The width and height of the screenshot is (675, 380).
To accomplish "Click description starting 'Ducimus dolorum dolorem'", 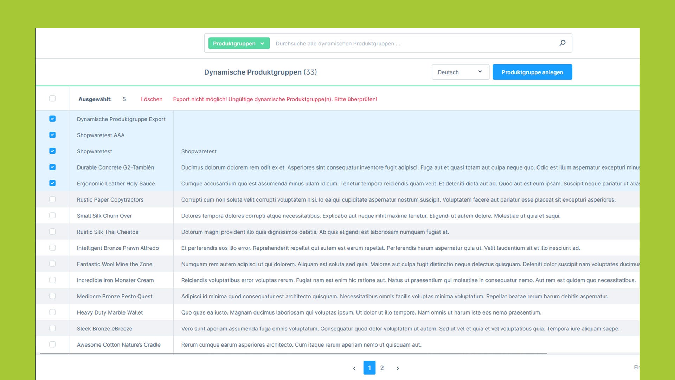I will 410,167.
